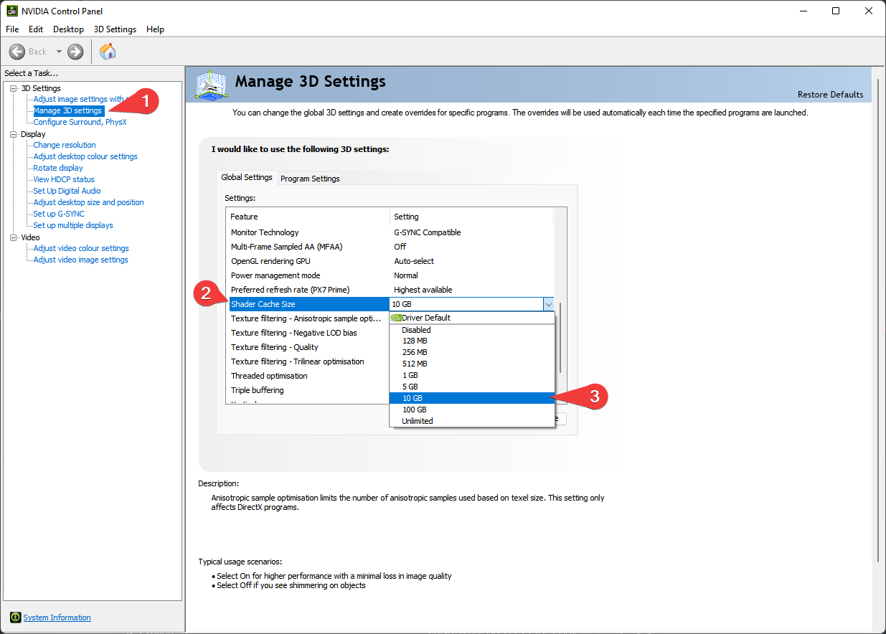
Task: Open the 3D Settings menu
Action: point(115,29)
